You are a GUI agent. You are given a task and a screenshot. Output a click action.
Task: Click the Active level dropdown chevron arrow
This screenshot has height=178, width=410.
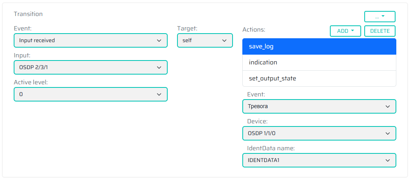(x=159, y=94)
